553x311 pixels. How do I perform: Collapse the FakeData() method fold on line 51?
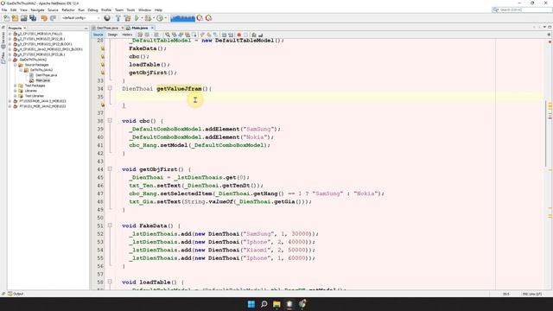(110, 225)
